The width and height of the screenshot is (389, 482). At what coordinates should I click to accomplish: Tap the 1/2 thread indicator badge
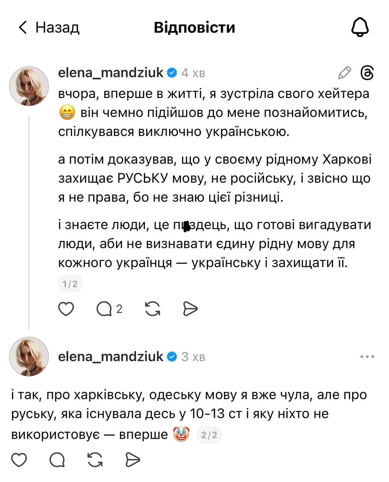[x=70, y=284]
